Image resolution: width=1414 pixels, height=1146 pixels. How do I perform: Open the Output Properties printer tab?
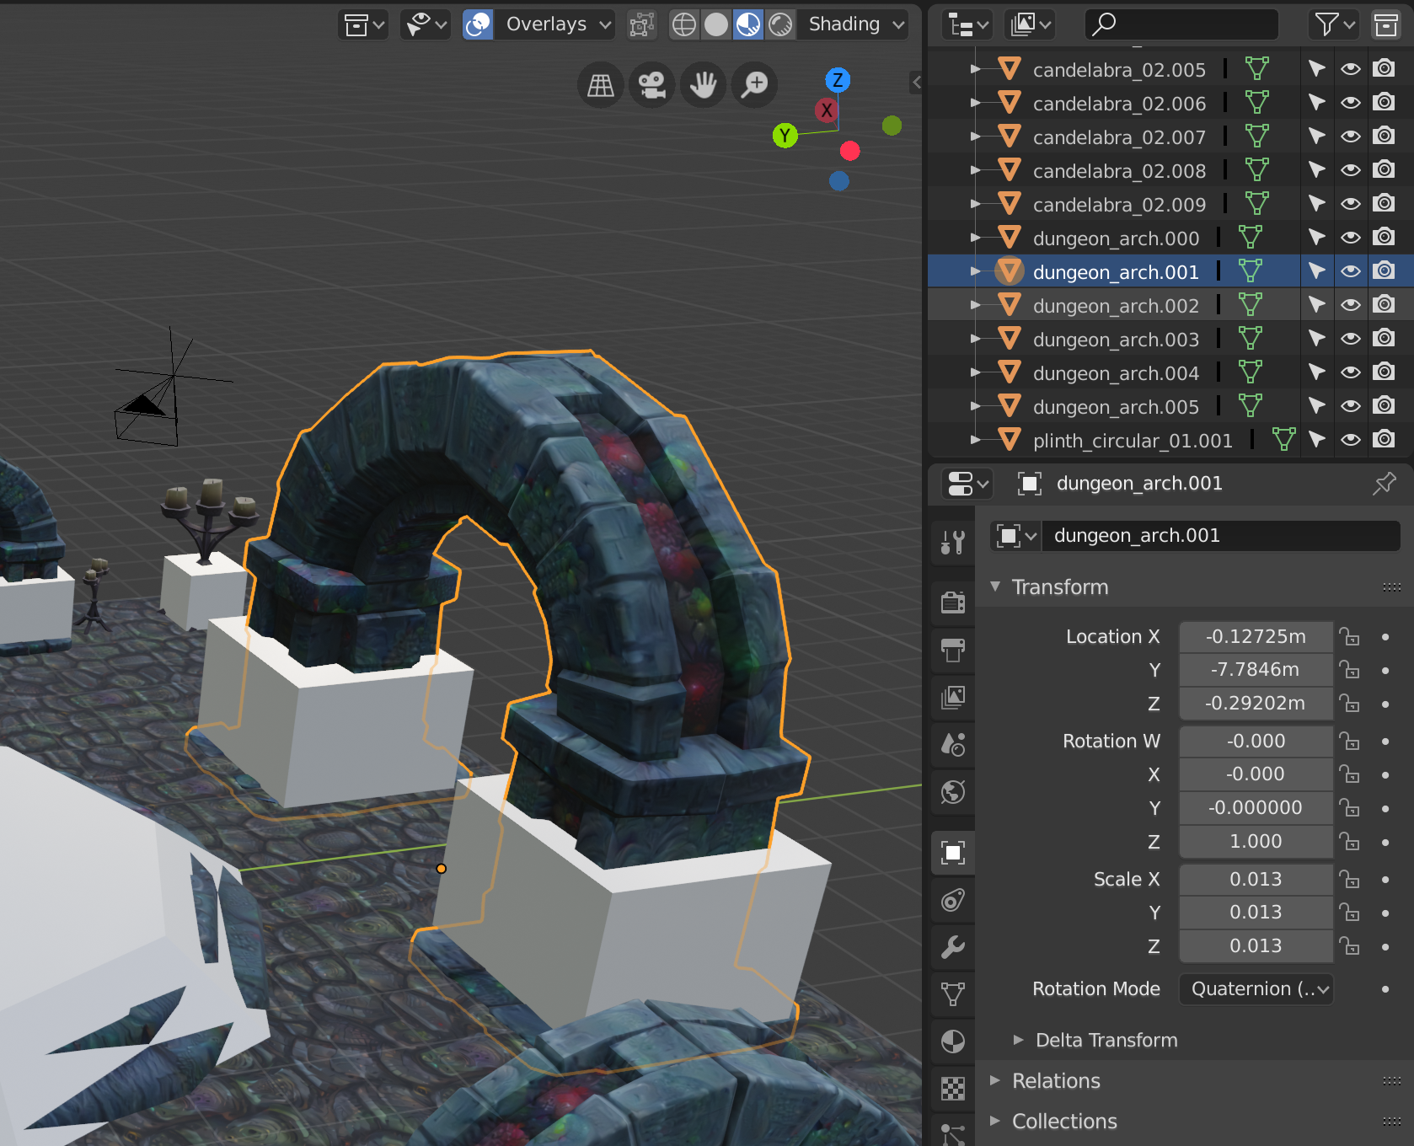[x=952, y=650]
